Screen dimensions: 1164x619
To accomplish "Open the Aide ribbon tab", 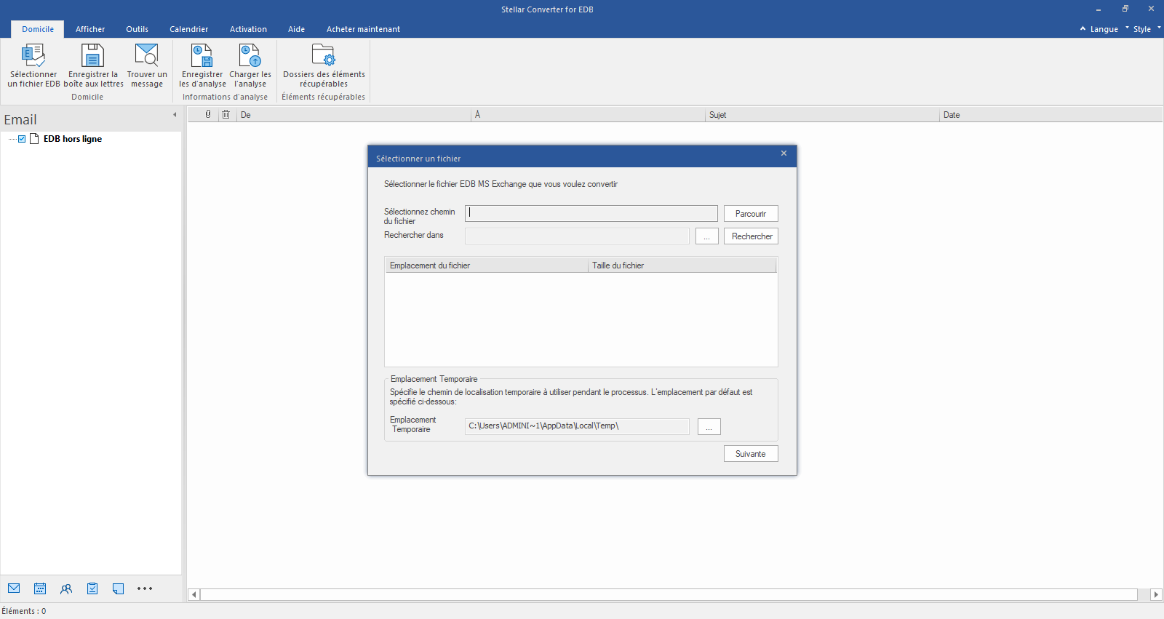I will 296,29.
